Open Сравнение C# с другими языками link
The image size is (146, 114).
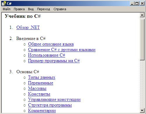coord(62,50)
